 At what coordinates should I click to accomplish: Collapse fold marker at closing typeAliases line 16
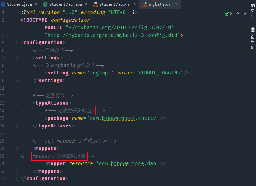(18, 126)
